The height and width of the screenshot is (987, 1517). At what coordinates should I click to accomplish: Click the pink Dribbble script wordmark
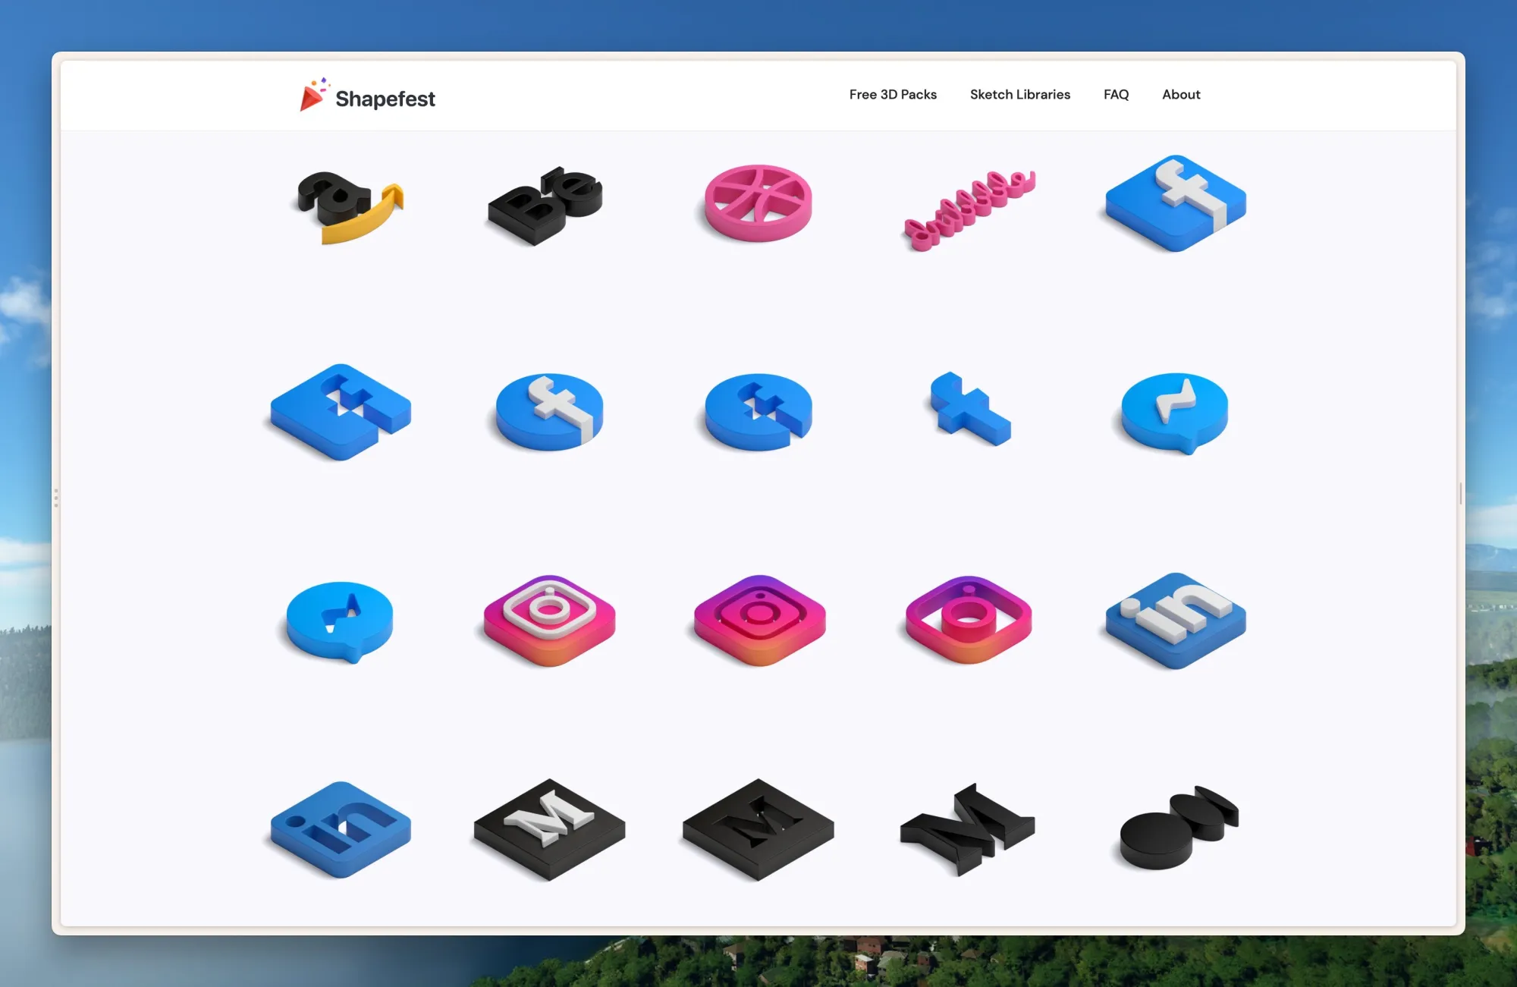point(969,209)
